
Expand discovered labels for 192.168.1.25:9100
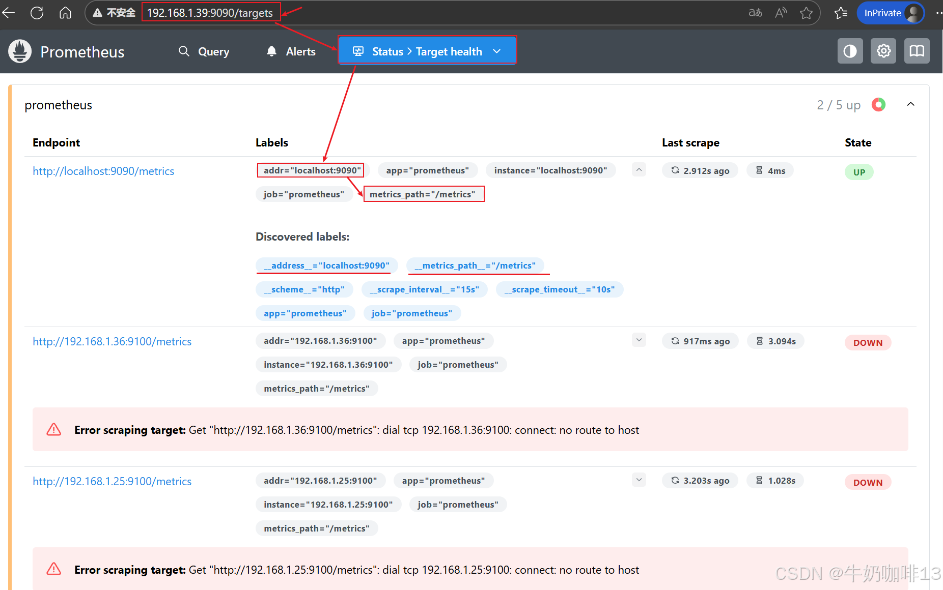(639, 480)
